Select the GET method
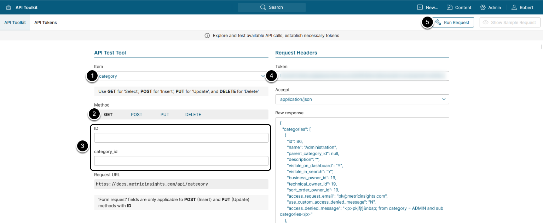 coord(108,115)
